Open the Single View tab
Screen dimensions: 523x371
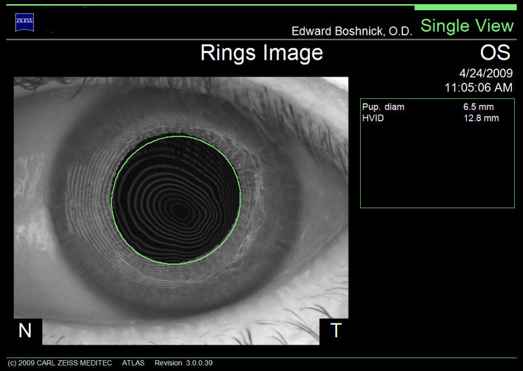point(467,26)
